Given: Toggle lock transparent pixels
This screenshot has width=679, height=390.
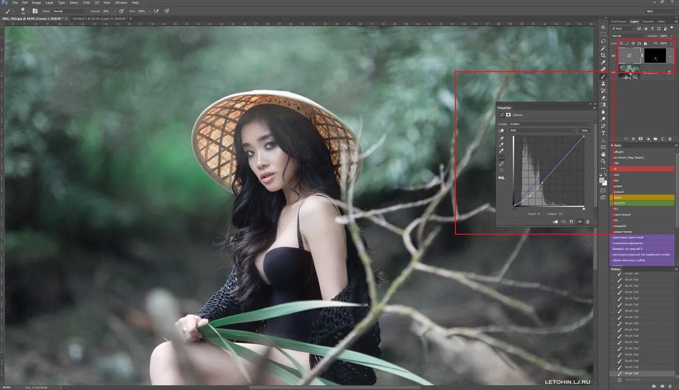Looking at the screenshot, I should tap(621, 43).
